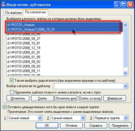The width and height of the screenshot is (135, 131).
Task: Open the шаблон pattern dropdown arrow
Action: pyautogui.click(x=126, y=86)
